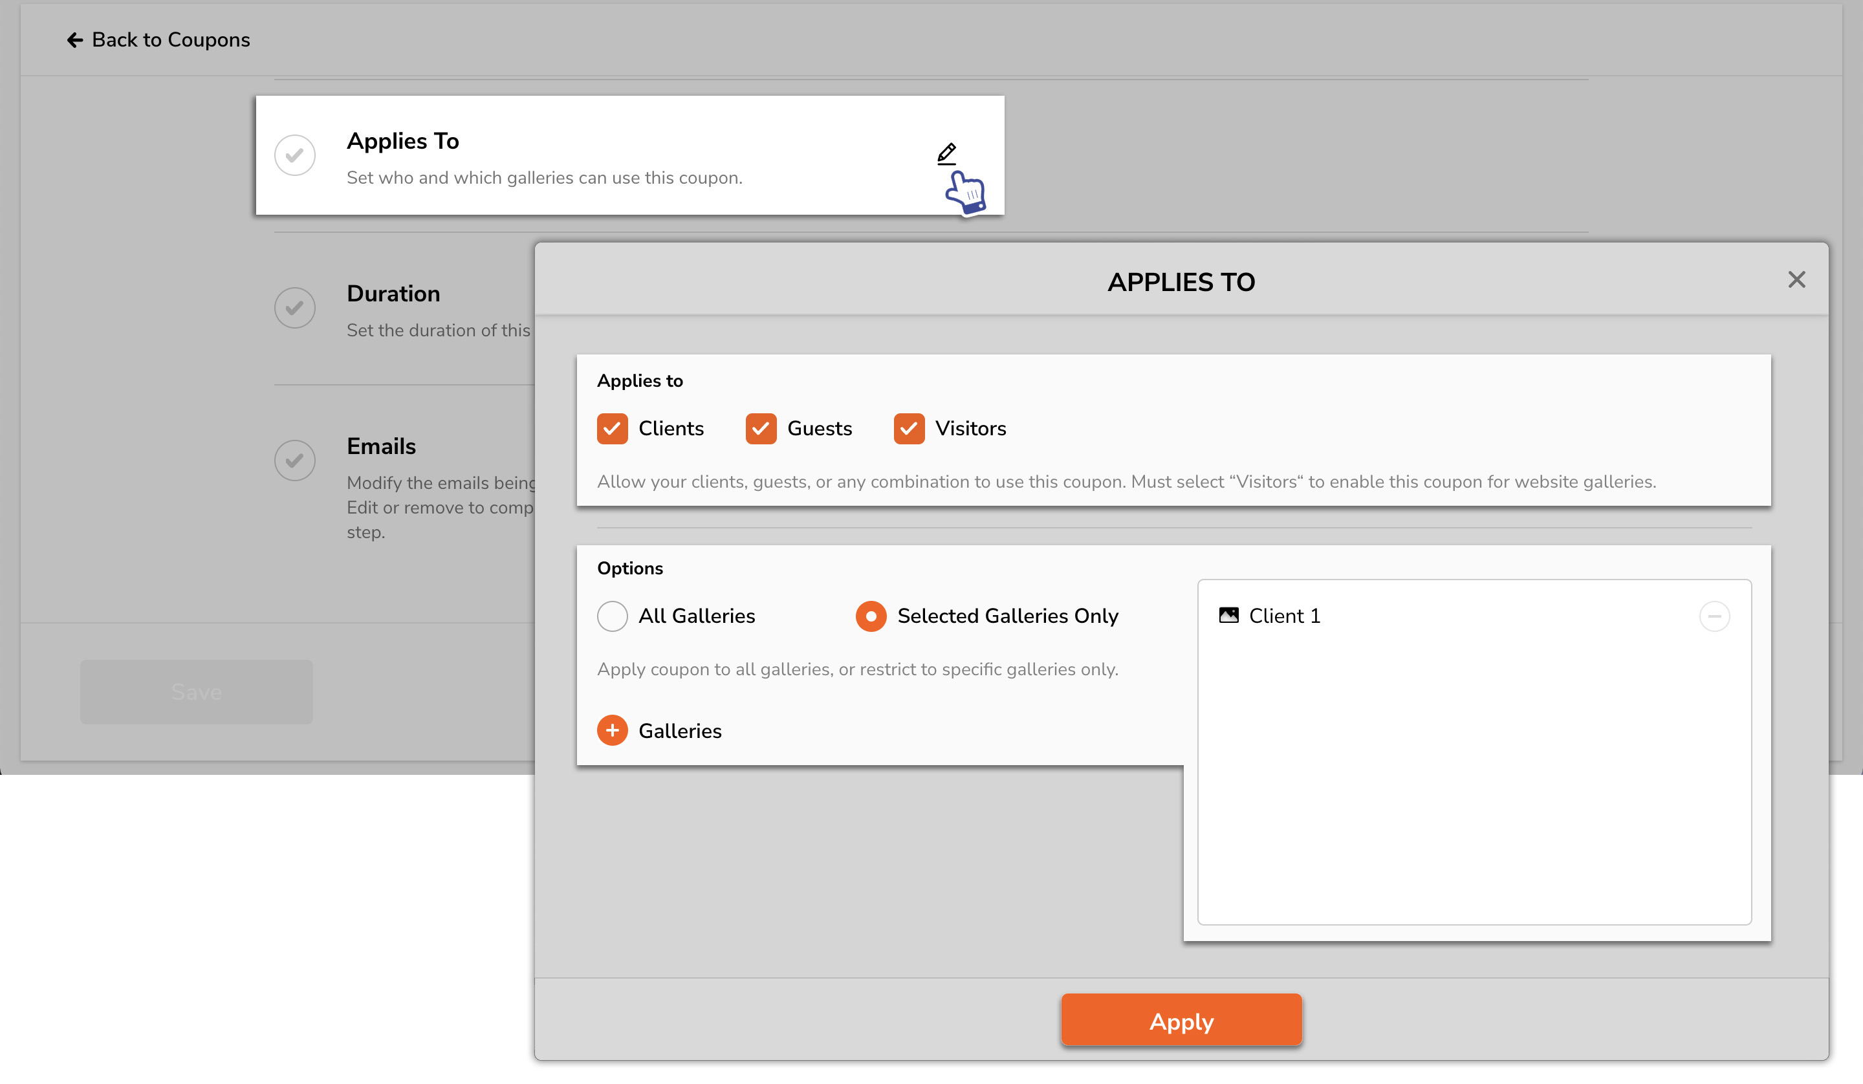Select the All Galleries radio button
Screen dimensions: 1863x1084
click(610, 616)
